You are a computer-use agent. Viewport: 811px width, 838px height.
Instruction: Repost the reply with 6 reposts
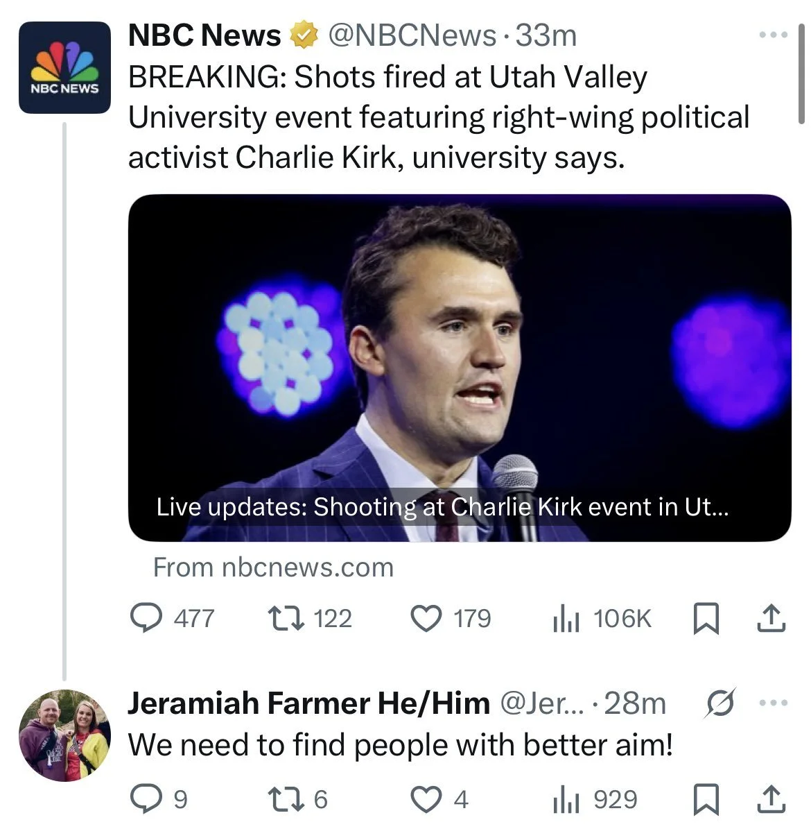286,800
